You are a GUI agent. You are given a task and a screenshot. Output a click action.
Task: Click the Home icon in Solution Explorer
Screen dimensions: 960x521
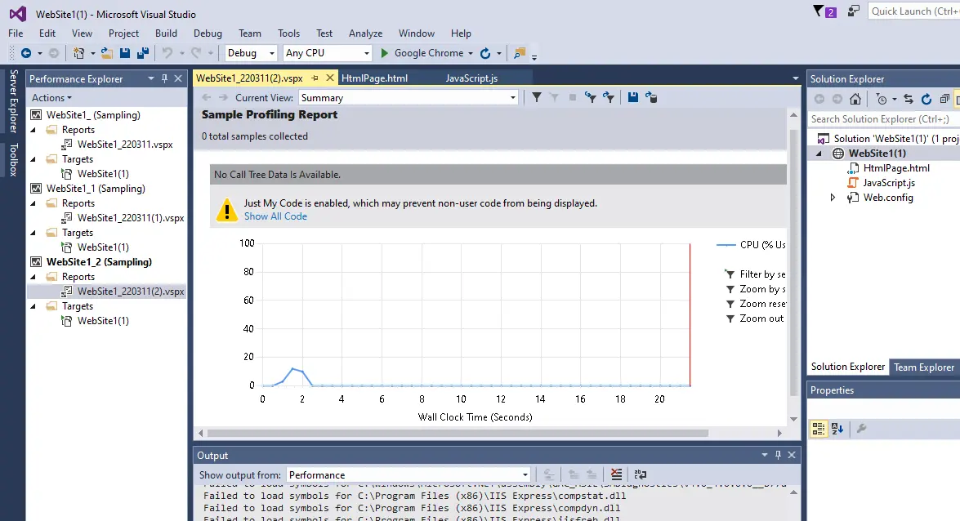pos(855,99)
